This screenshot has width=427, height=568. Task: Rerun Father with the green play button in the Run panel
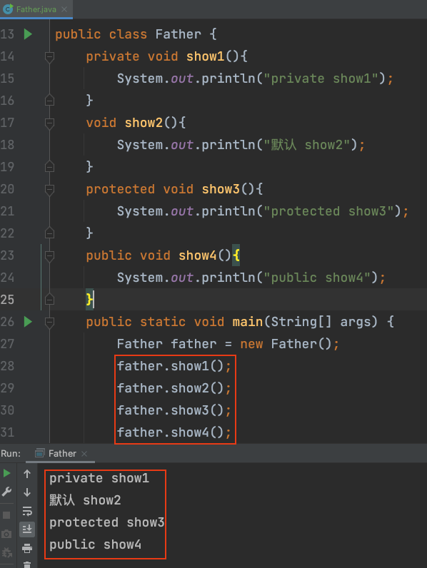point(6,473)
